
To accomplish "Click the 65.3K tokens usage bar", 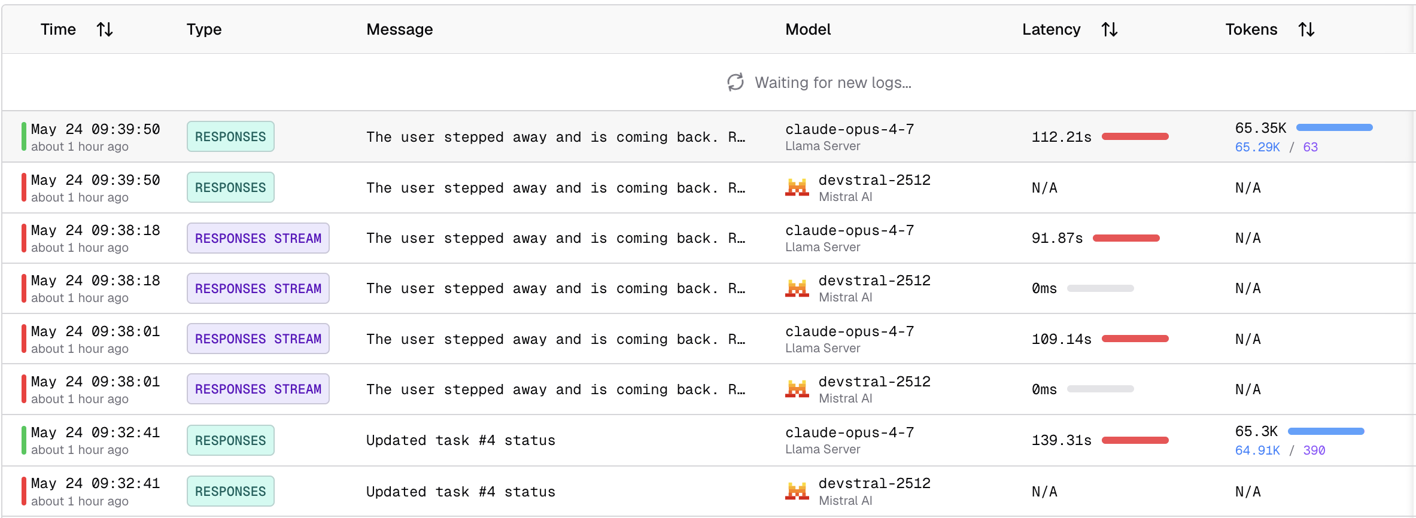I will click(x=1326, y=431).
